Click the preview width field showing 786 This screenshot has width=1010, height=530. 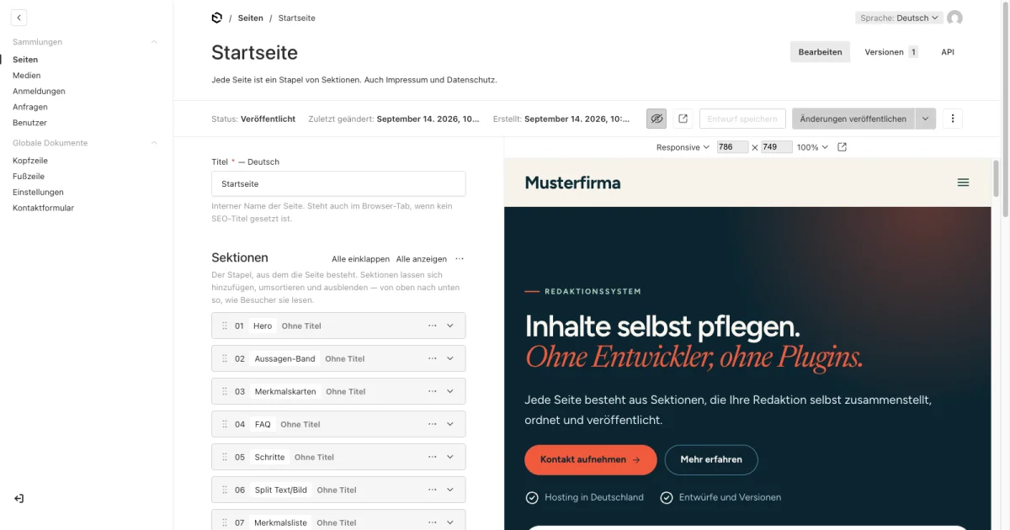click(x=731, y=147)
